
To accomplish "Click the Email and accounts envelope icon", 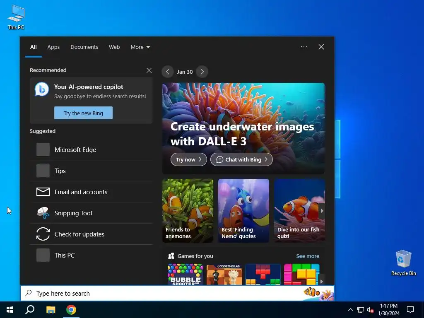I will click(x=43, y=192).
